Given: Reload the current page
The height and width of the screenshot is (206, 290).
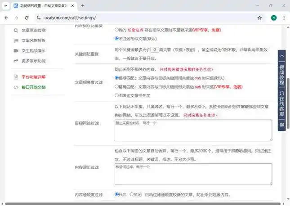Looking at the screenshot, I should pos(27,18).
